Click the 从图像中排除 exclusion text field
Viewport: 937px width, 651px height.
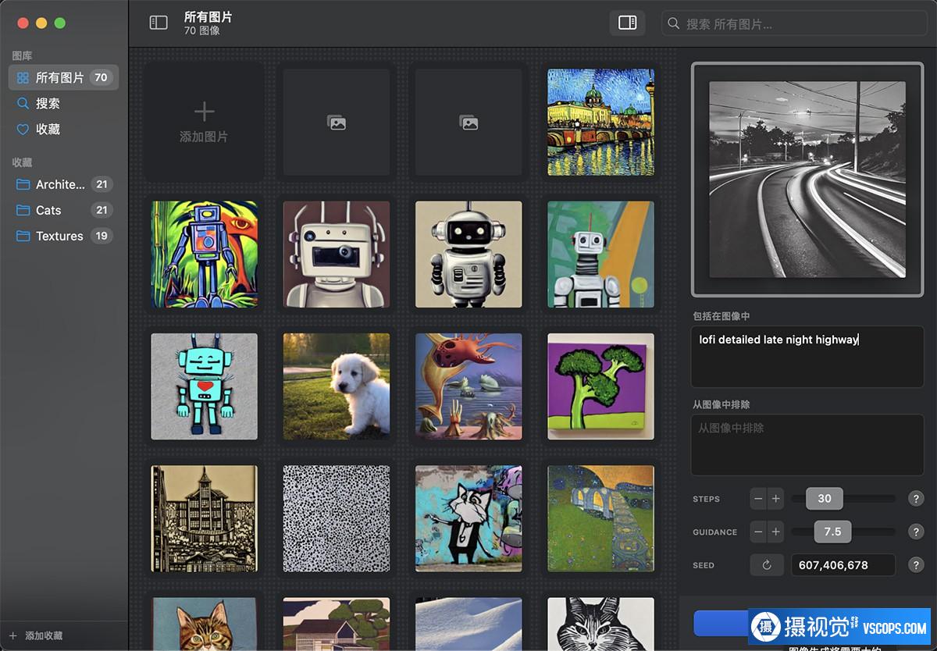[807, 444]
